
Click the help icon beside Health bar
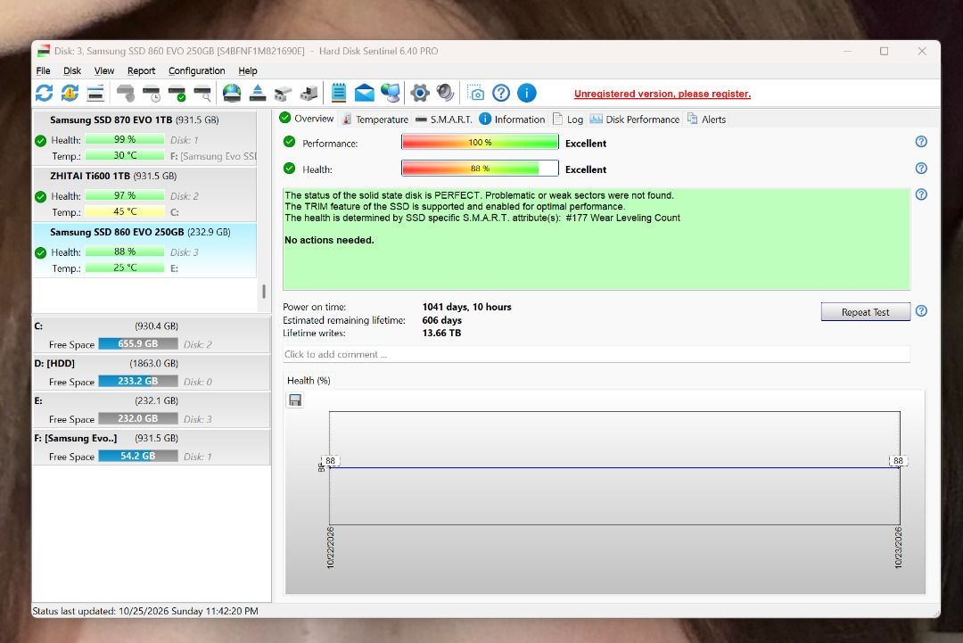point(921,169)
